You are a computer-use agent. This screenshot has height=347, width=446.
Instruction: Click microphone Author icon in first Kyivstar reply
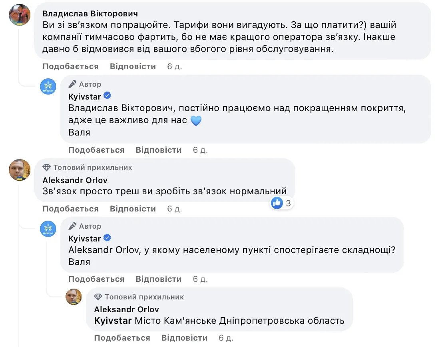[72, 84]
